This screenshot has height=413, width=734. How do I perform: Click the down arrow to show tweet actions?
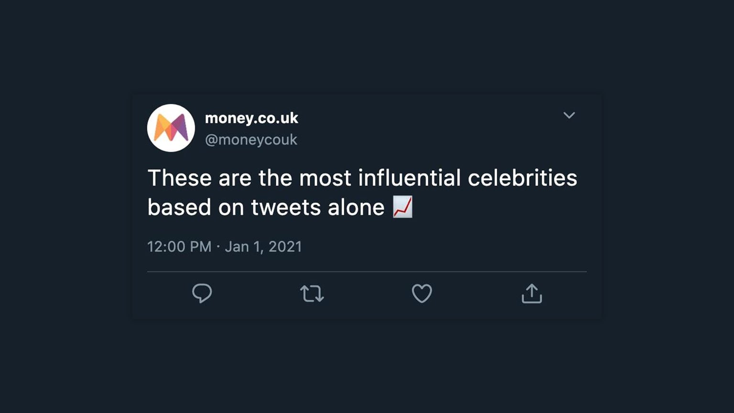point(569,115)
